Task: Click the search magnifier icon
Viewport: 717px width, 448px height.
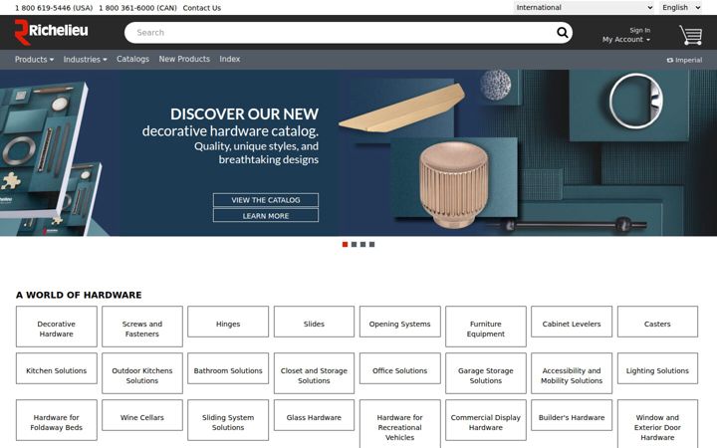Action: point(563,33)
